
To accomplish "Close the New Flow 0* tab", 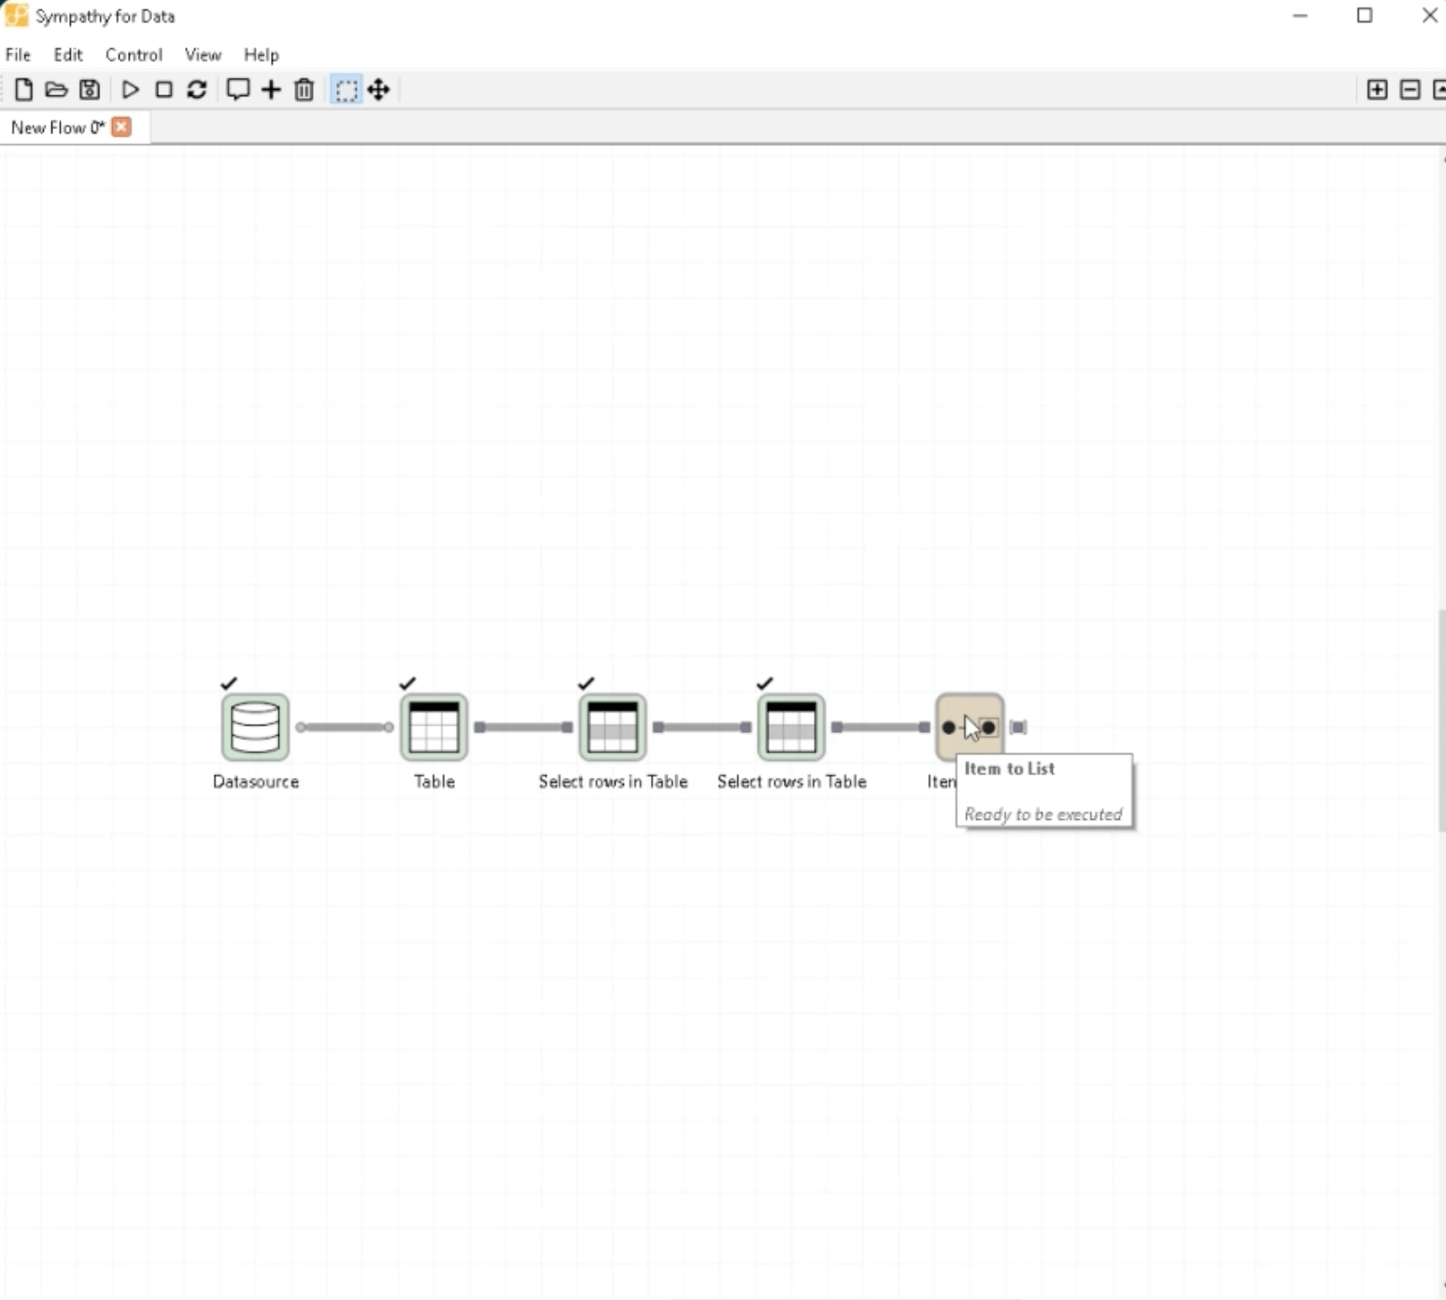I will (121, 126).
